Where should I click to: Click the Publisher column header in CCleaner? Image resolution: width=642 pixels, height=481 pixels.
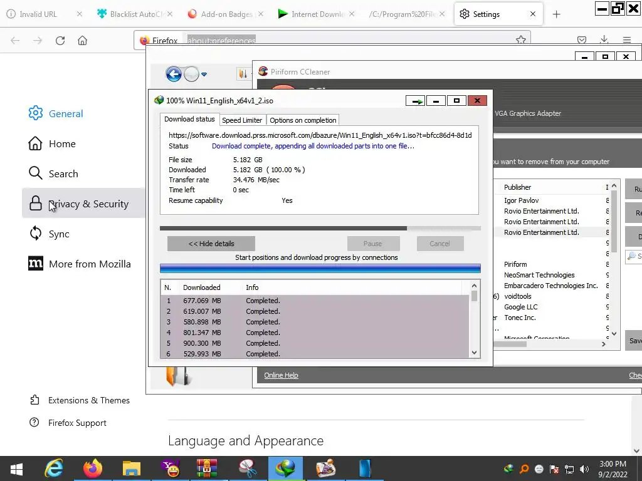click(x=517, y=187)
